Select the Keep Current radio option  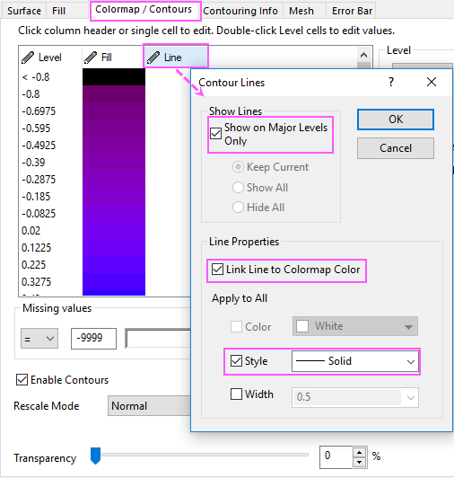pyautogui.click(x=238, y=167)
